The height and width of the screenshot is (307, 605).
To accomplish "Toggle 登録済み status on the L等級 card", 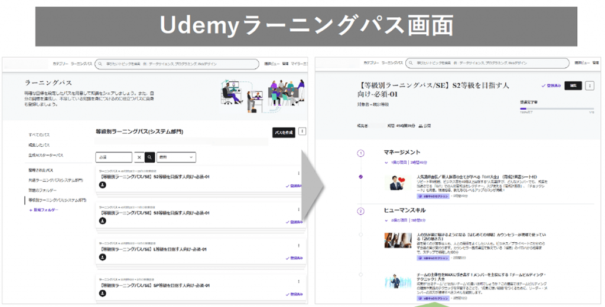I will point(294,258).
